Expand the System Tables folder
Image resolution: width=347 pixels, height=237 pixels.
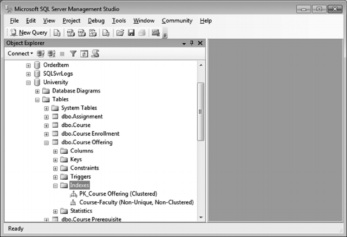(x=46, y=109)
